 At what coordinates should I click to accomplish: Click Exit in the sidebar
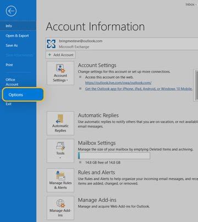pos(8,104)
